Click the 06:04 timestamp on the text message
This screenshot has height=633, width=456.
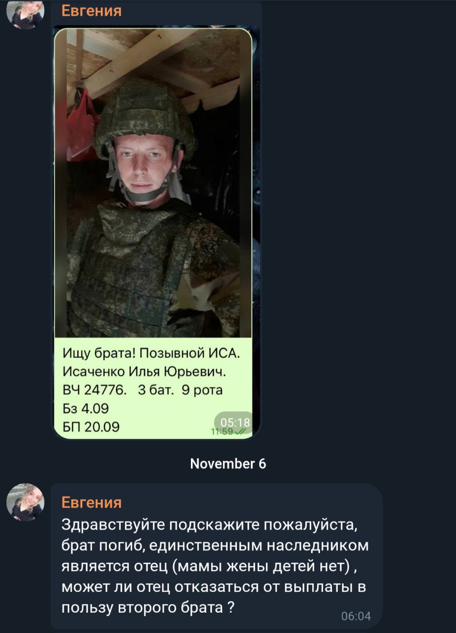point(356,616)
